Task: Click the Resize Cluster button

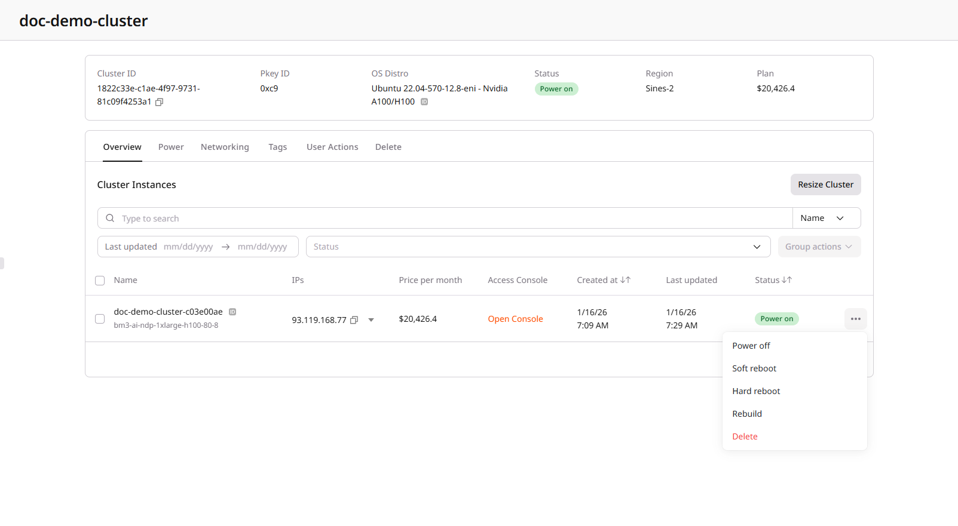Action: (x=825, y=184)
